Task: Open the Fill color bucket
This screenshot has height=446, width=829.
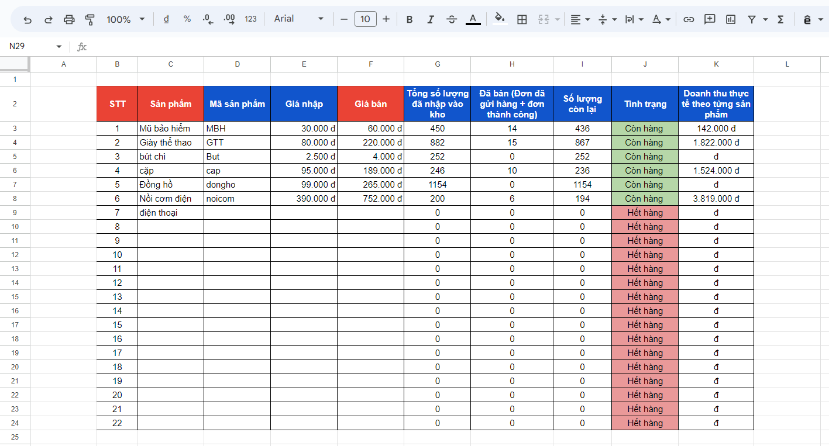Action: tap(500, 19)
